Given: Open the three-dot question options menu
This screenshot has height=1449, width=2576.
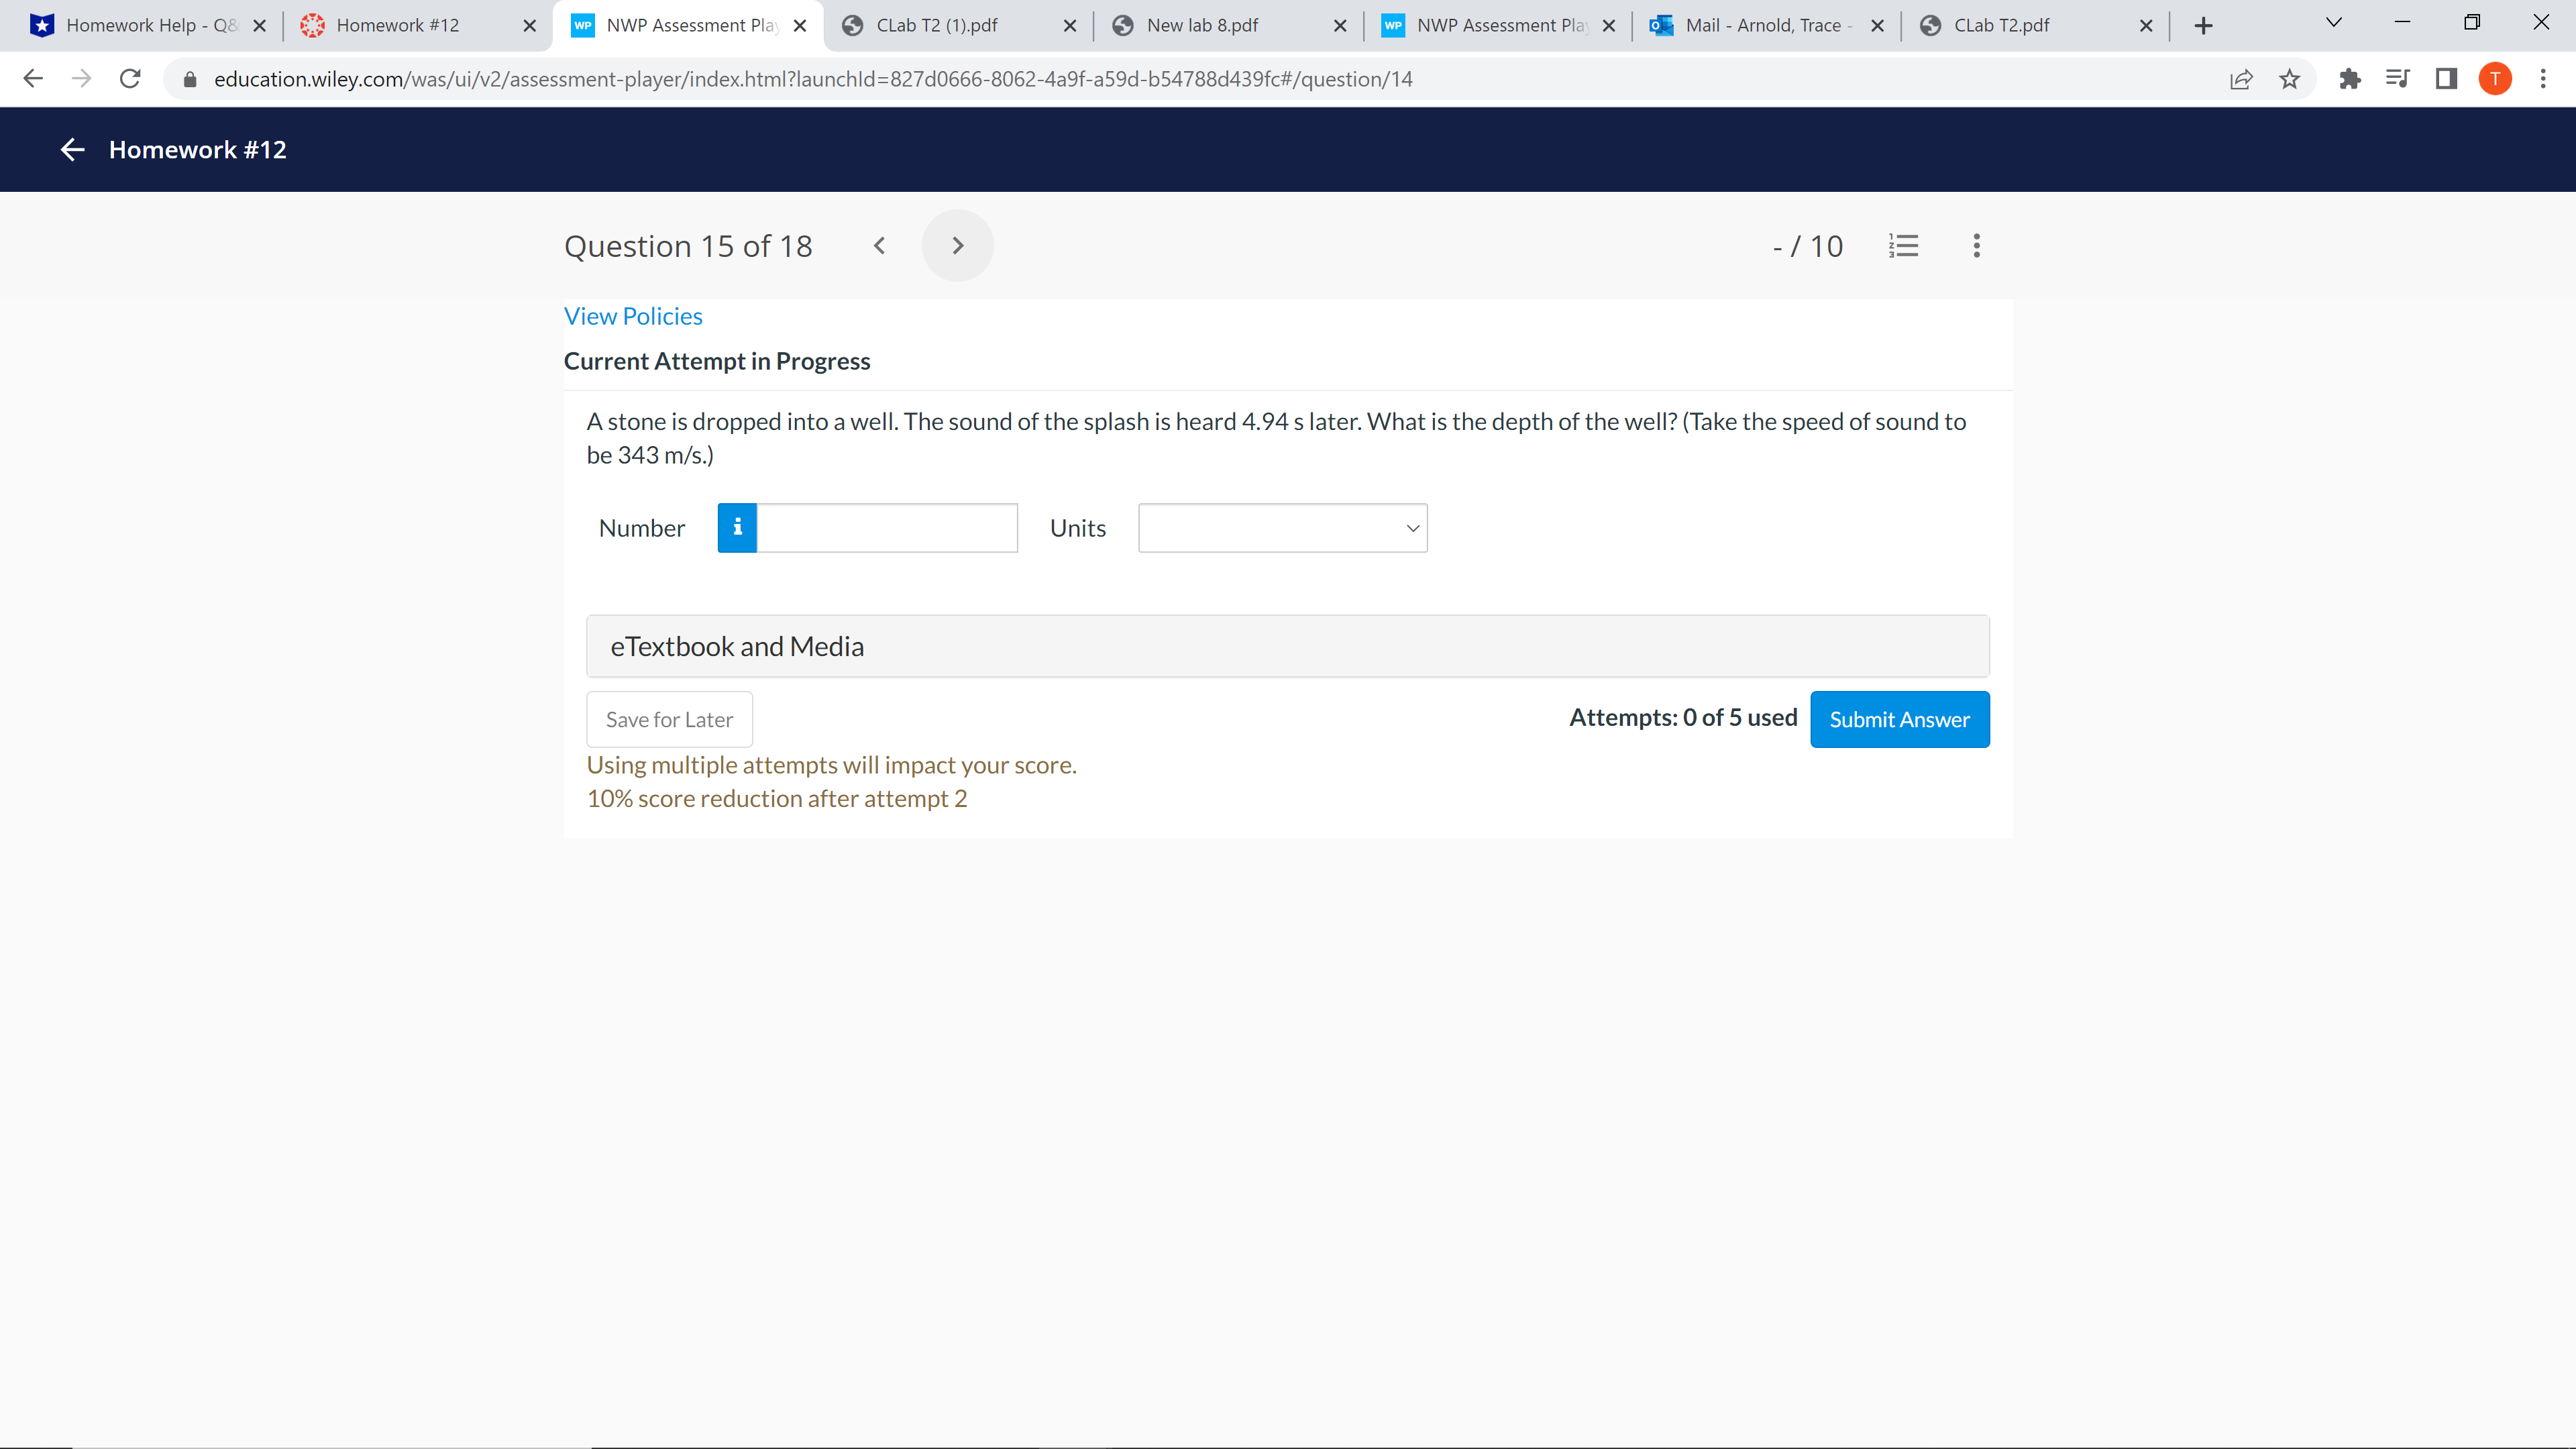Looking at the screenshot, I should point(1976,246).
